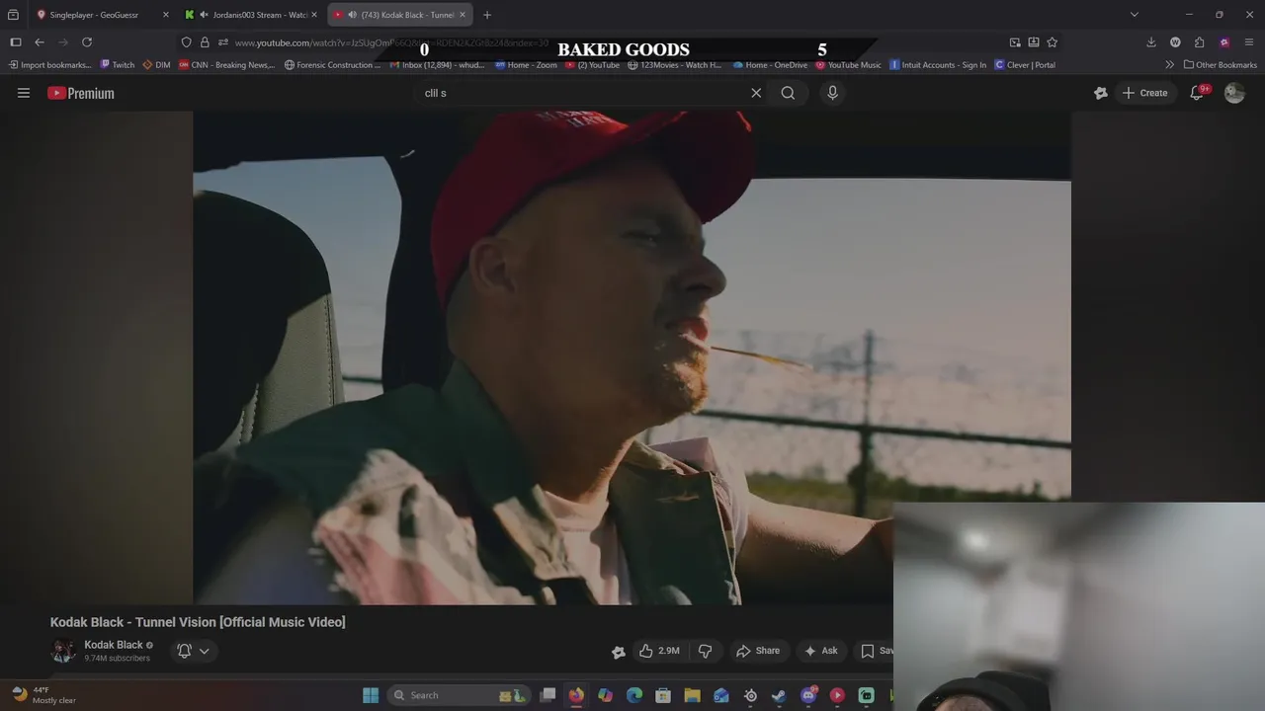Viewport: 1265px width, 711px height.
Task: Save the video to a playlist
Action: click(876, 651)
